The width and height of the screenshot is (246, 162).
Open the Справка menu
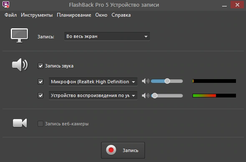click(x=121, y=15)
